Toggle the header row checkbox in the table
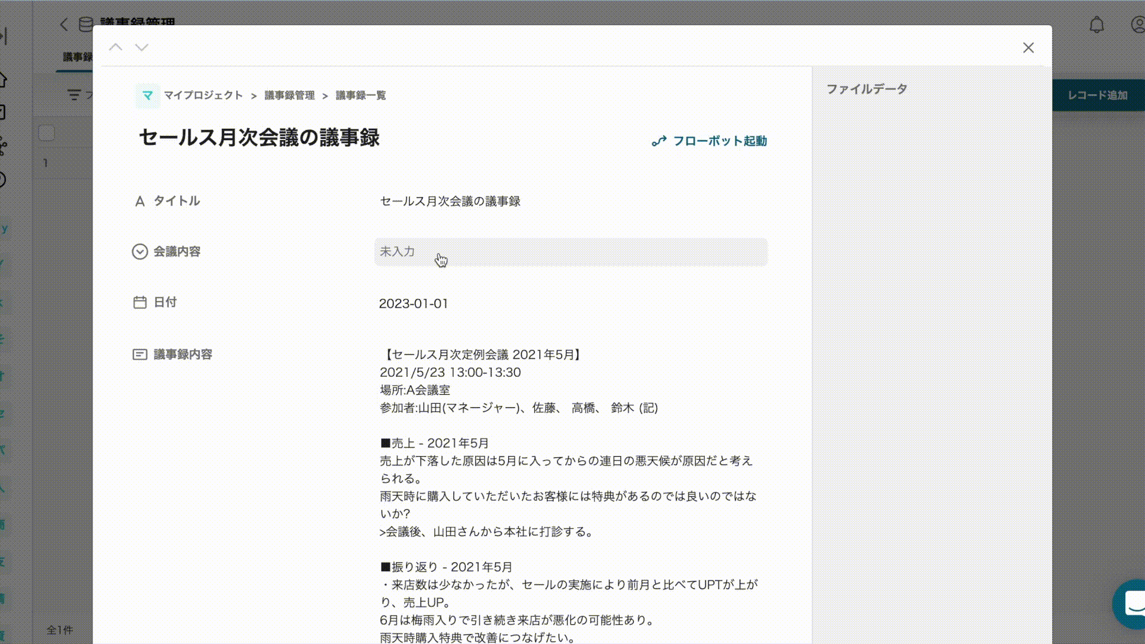Image resolution: width=1145 pixels, height=644 pixels. (47, 132)
